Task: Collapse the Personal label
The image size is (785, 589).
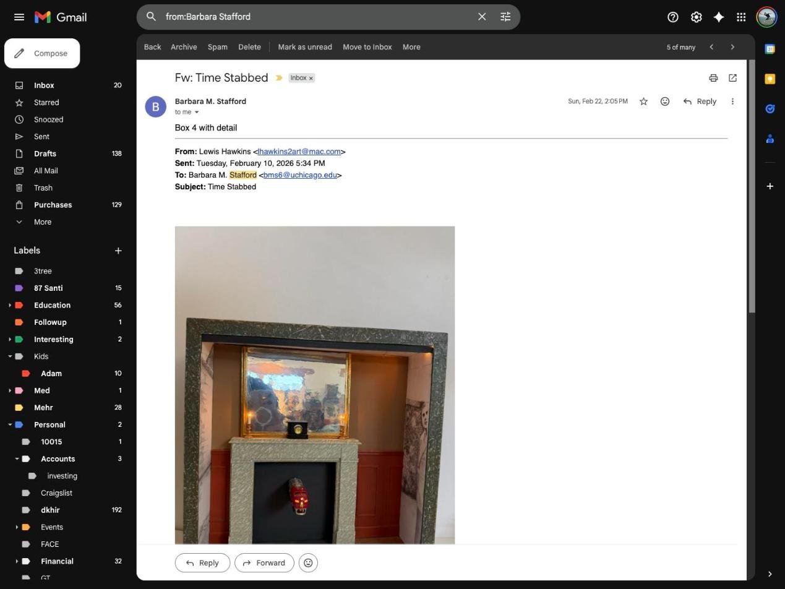Action: pos(10,425)
